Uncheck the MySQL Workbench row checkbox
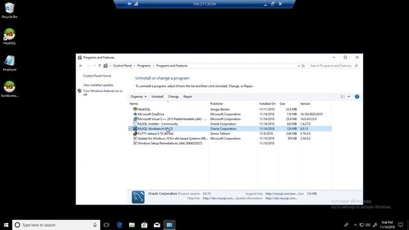409x230 pixels. tap(130, 128)
